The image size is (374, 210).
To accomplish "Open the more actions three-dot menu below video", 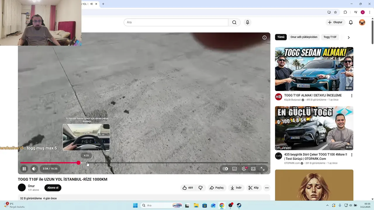I will click(x=267, y=188).
